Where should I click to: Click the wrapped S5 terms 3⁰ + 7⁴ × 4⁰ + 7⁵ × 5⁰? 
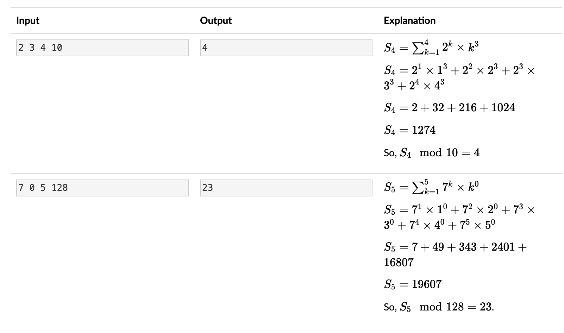440,225
